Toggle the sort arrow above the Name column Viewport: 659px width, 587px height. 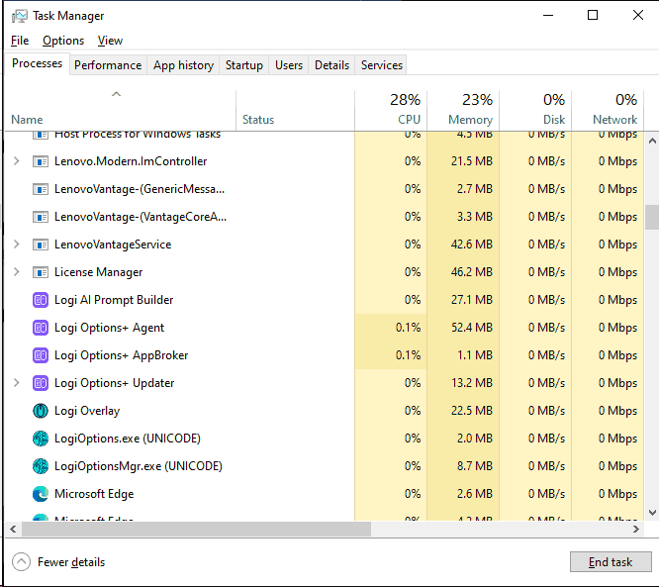117,94
